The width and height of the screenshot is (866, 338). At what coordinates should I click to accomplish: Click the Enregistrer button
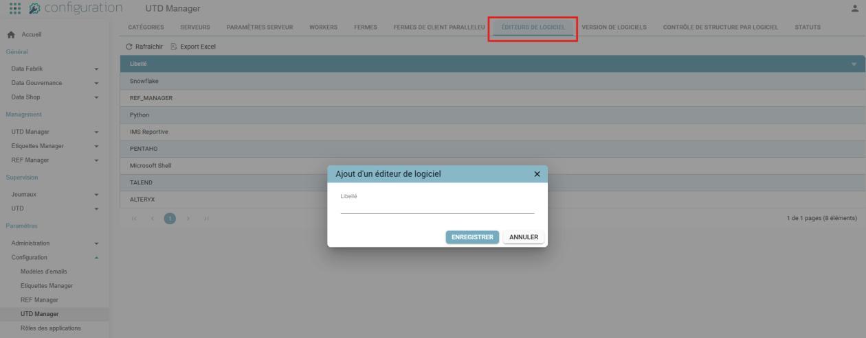472,237
